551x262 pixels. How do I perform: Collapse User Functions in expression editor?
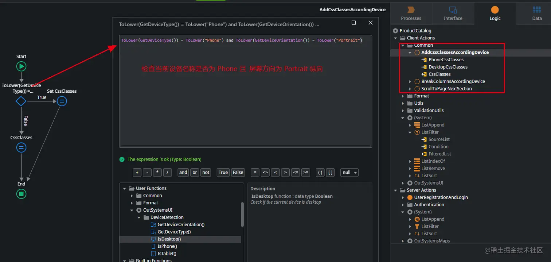tap(125, 188)
